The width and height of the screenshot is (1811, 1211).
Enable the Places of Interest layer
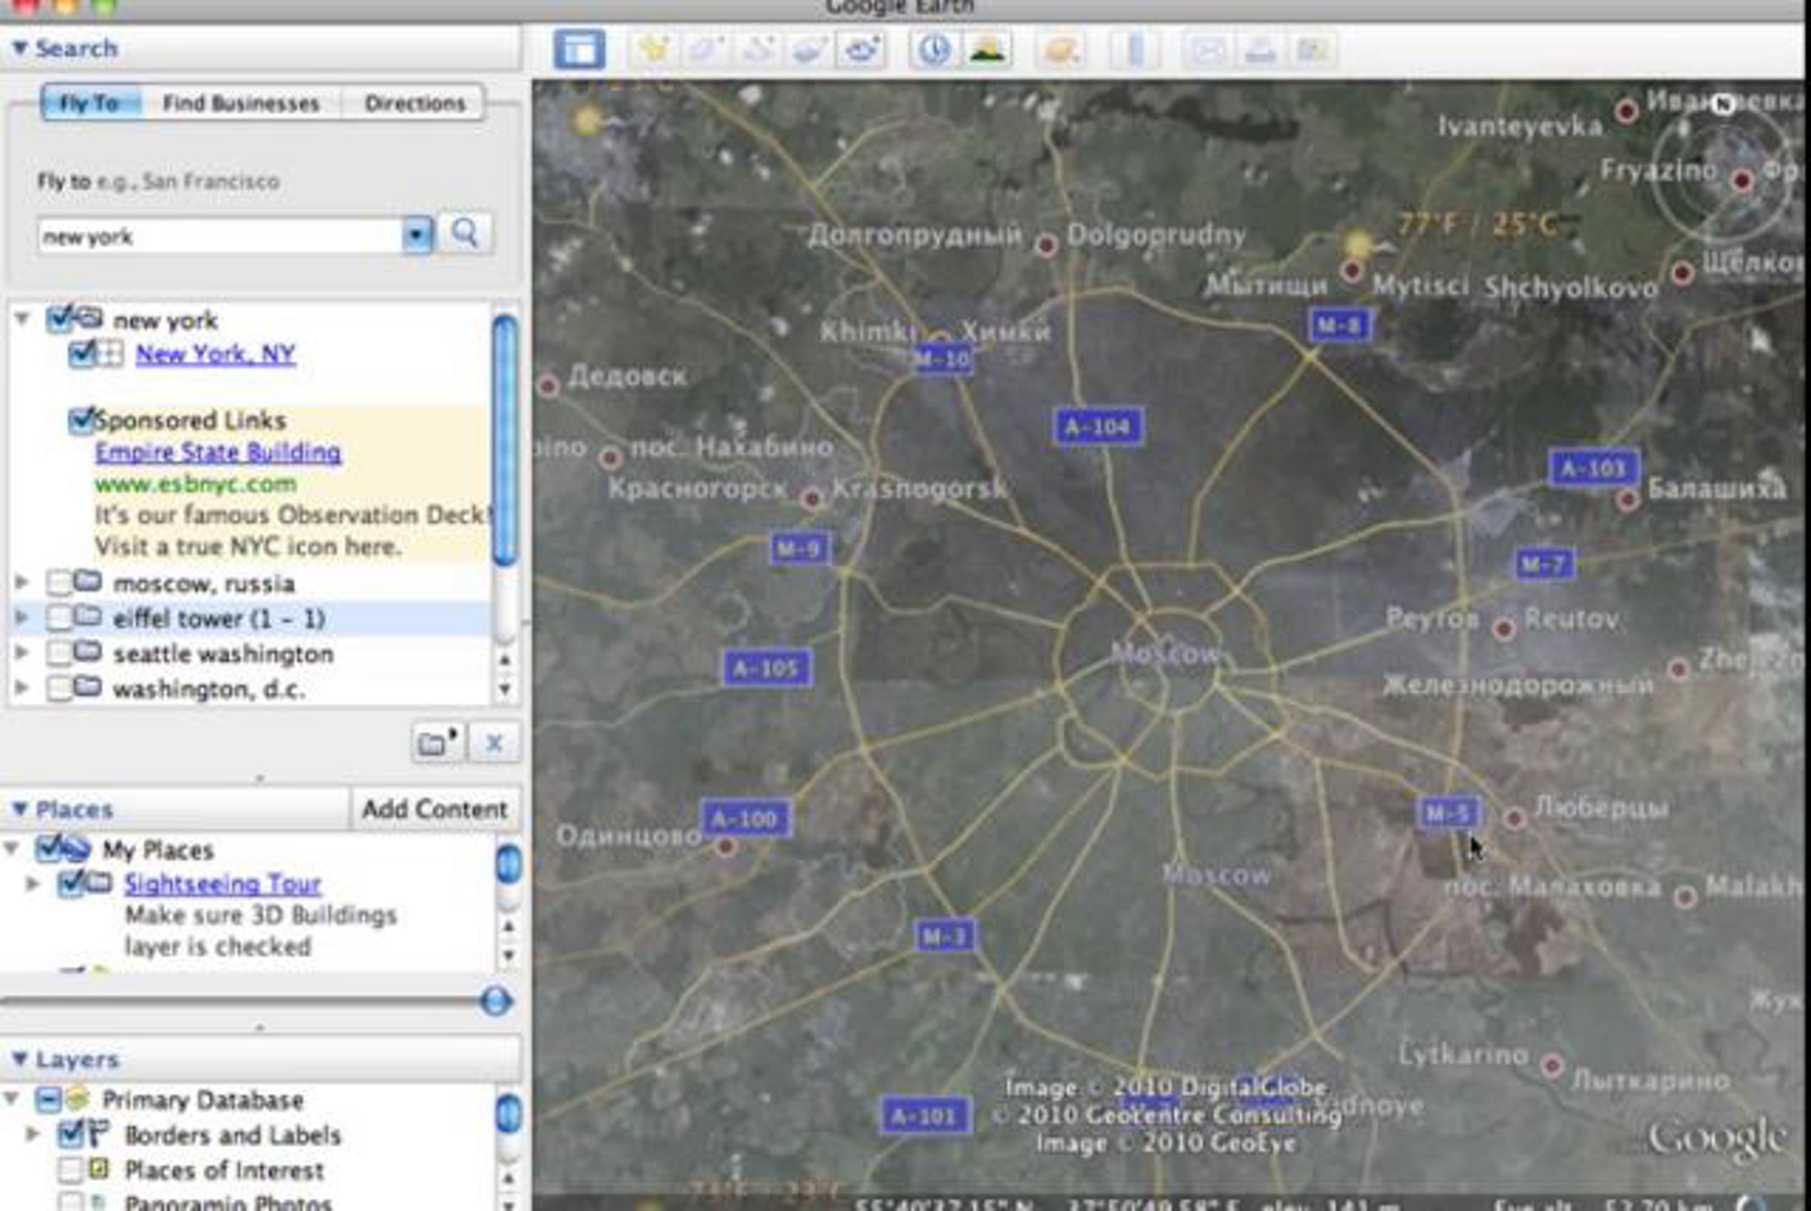70,1170
